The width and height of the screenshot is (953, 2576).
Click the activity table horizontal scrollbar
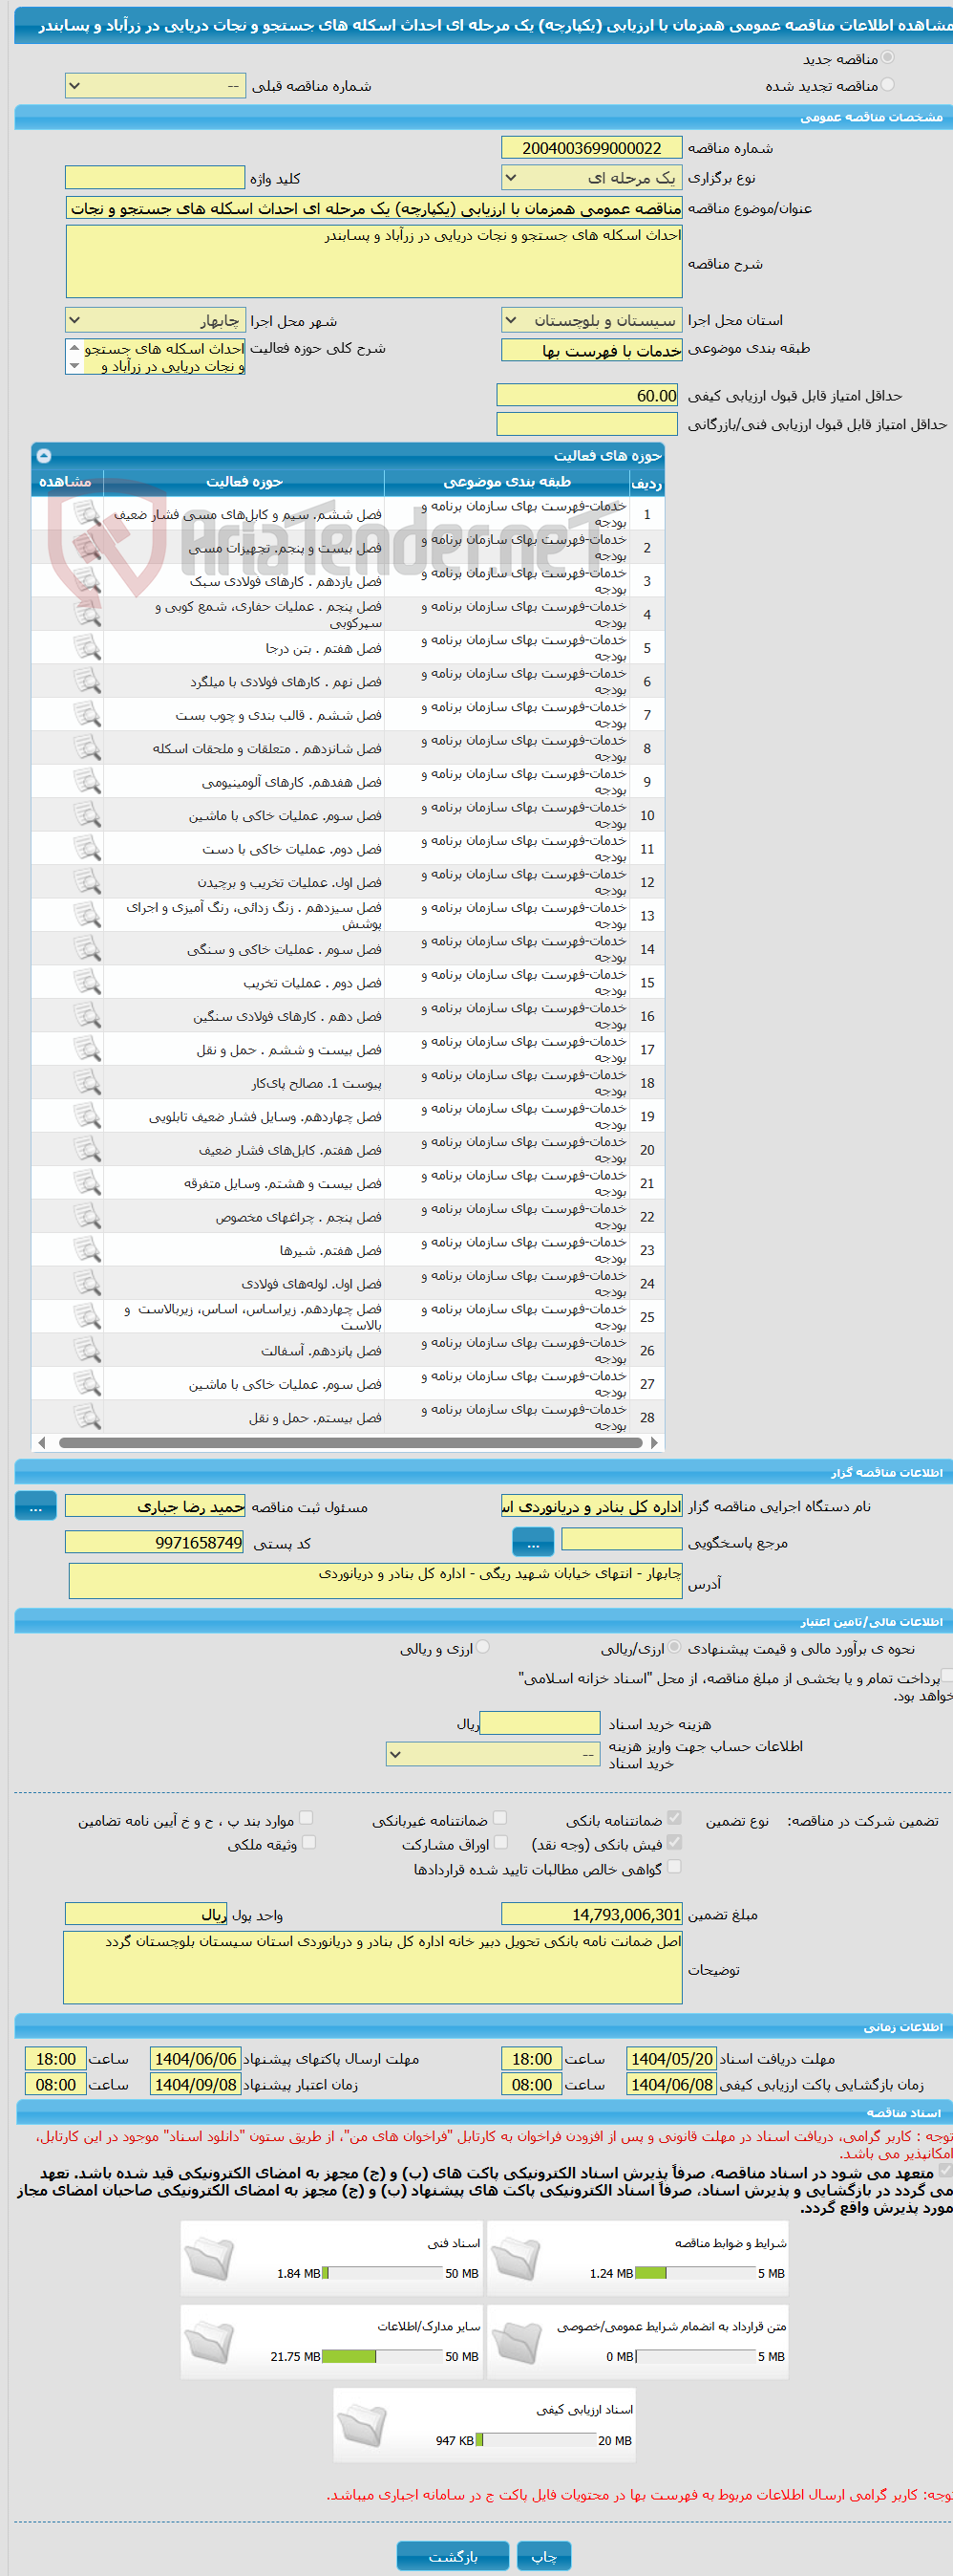click(x=349, y=1442)
